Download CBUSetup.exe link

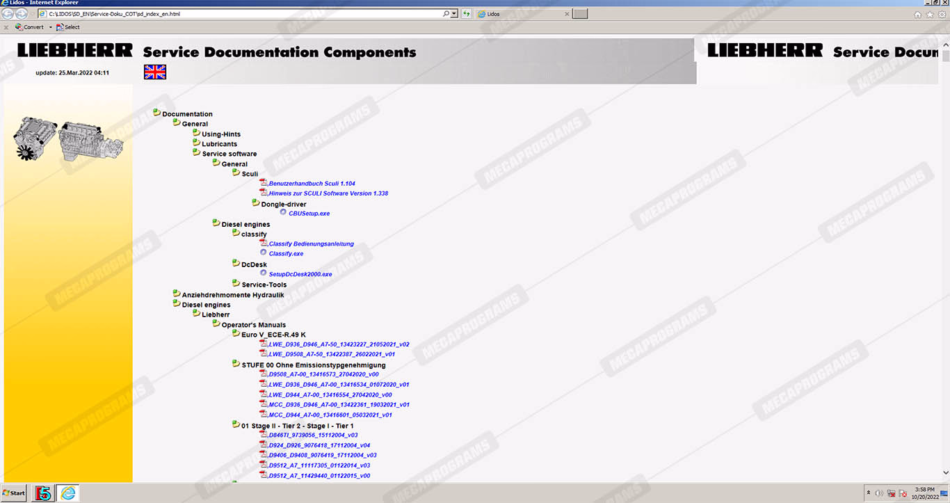(x=309, y=214)
